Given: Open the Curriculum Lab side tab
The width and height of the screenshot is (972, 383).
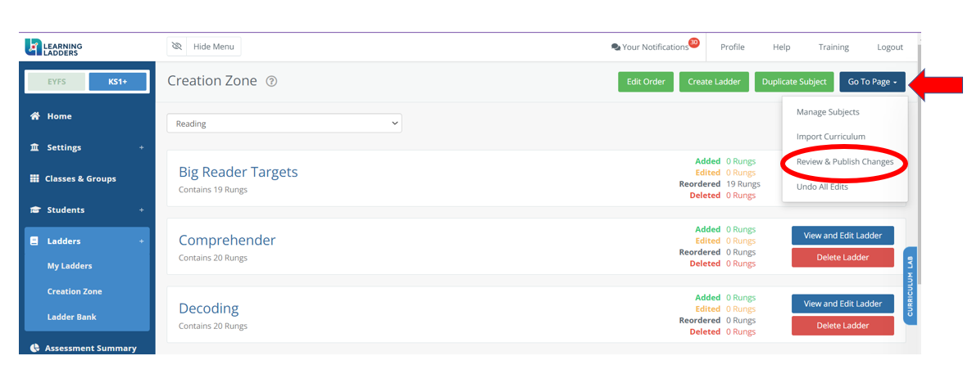Looking at the screenshot, I should pyautogui.click(x=910, y=286).
